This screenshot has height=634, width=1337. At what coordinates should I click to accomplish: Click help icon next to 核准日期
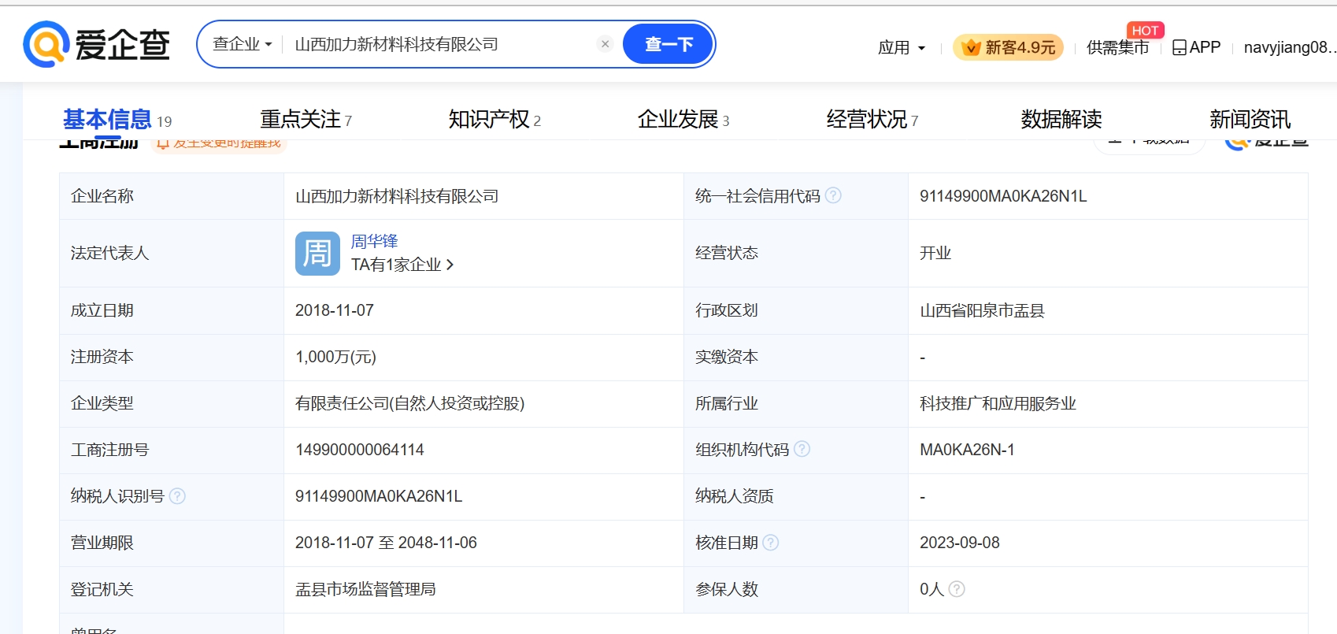771,542
